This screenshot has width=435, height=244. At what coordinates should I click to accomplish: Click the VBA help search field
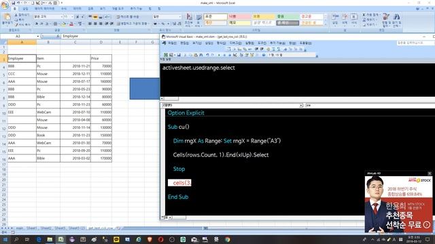pyautogui.click(x=415, y=43)
